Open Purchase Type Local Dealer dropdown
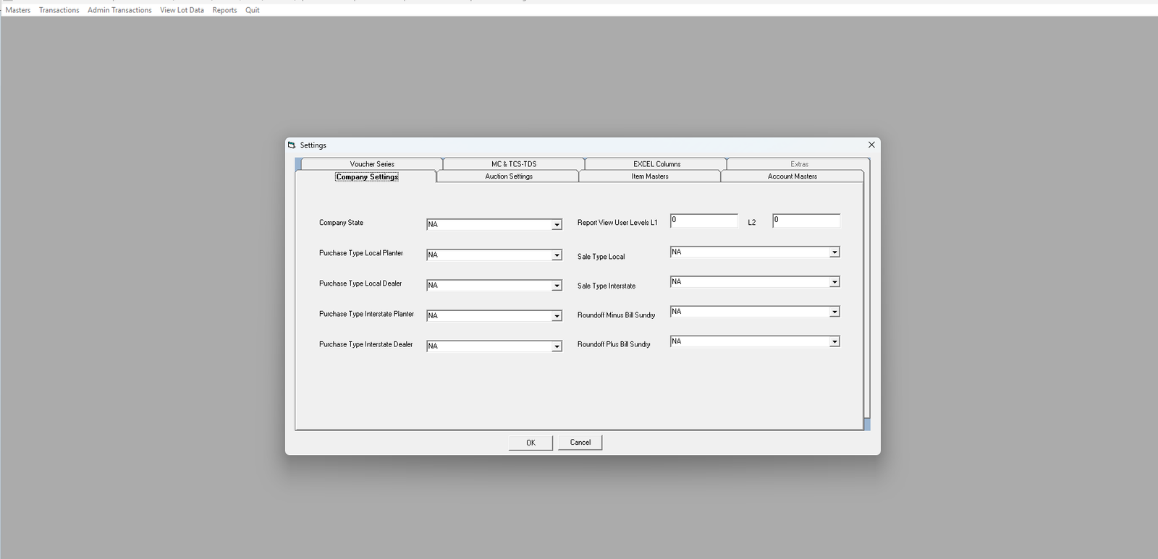The image size is (1158, 559). [557, 286]
